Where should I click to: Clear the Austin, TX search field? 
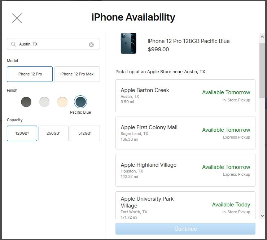pos(91,45)
